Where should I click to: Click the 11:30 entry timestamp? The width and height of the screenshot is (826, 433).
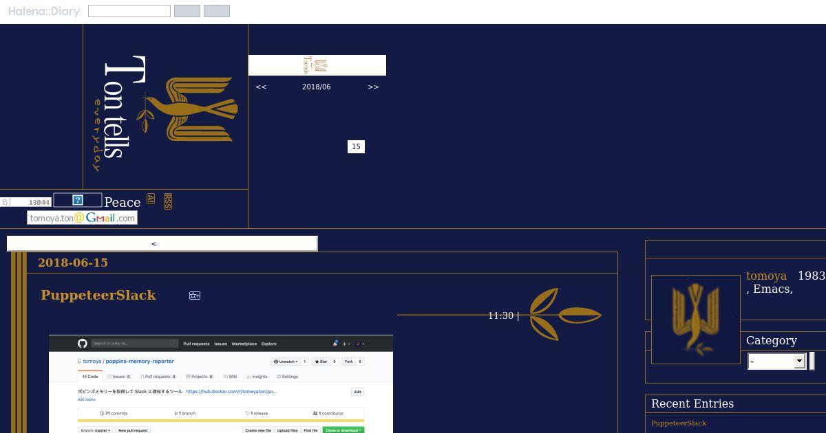[x=500, y=315]
